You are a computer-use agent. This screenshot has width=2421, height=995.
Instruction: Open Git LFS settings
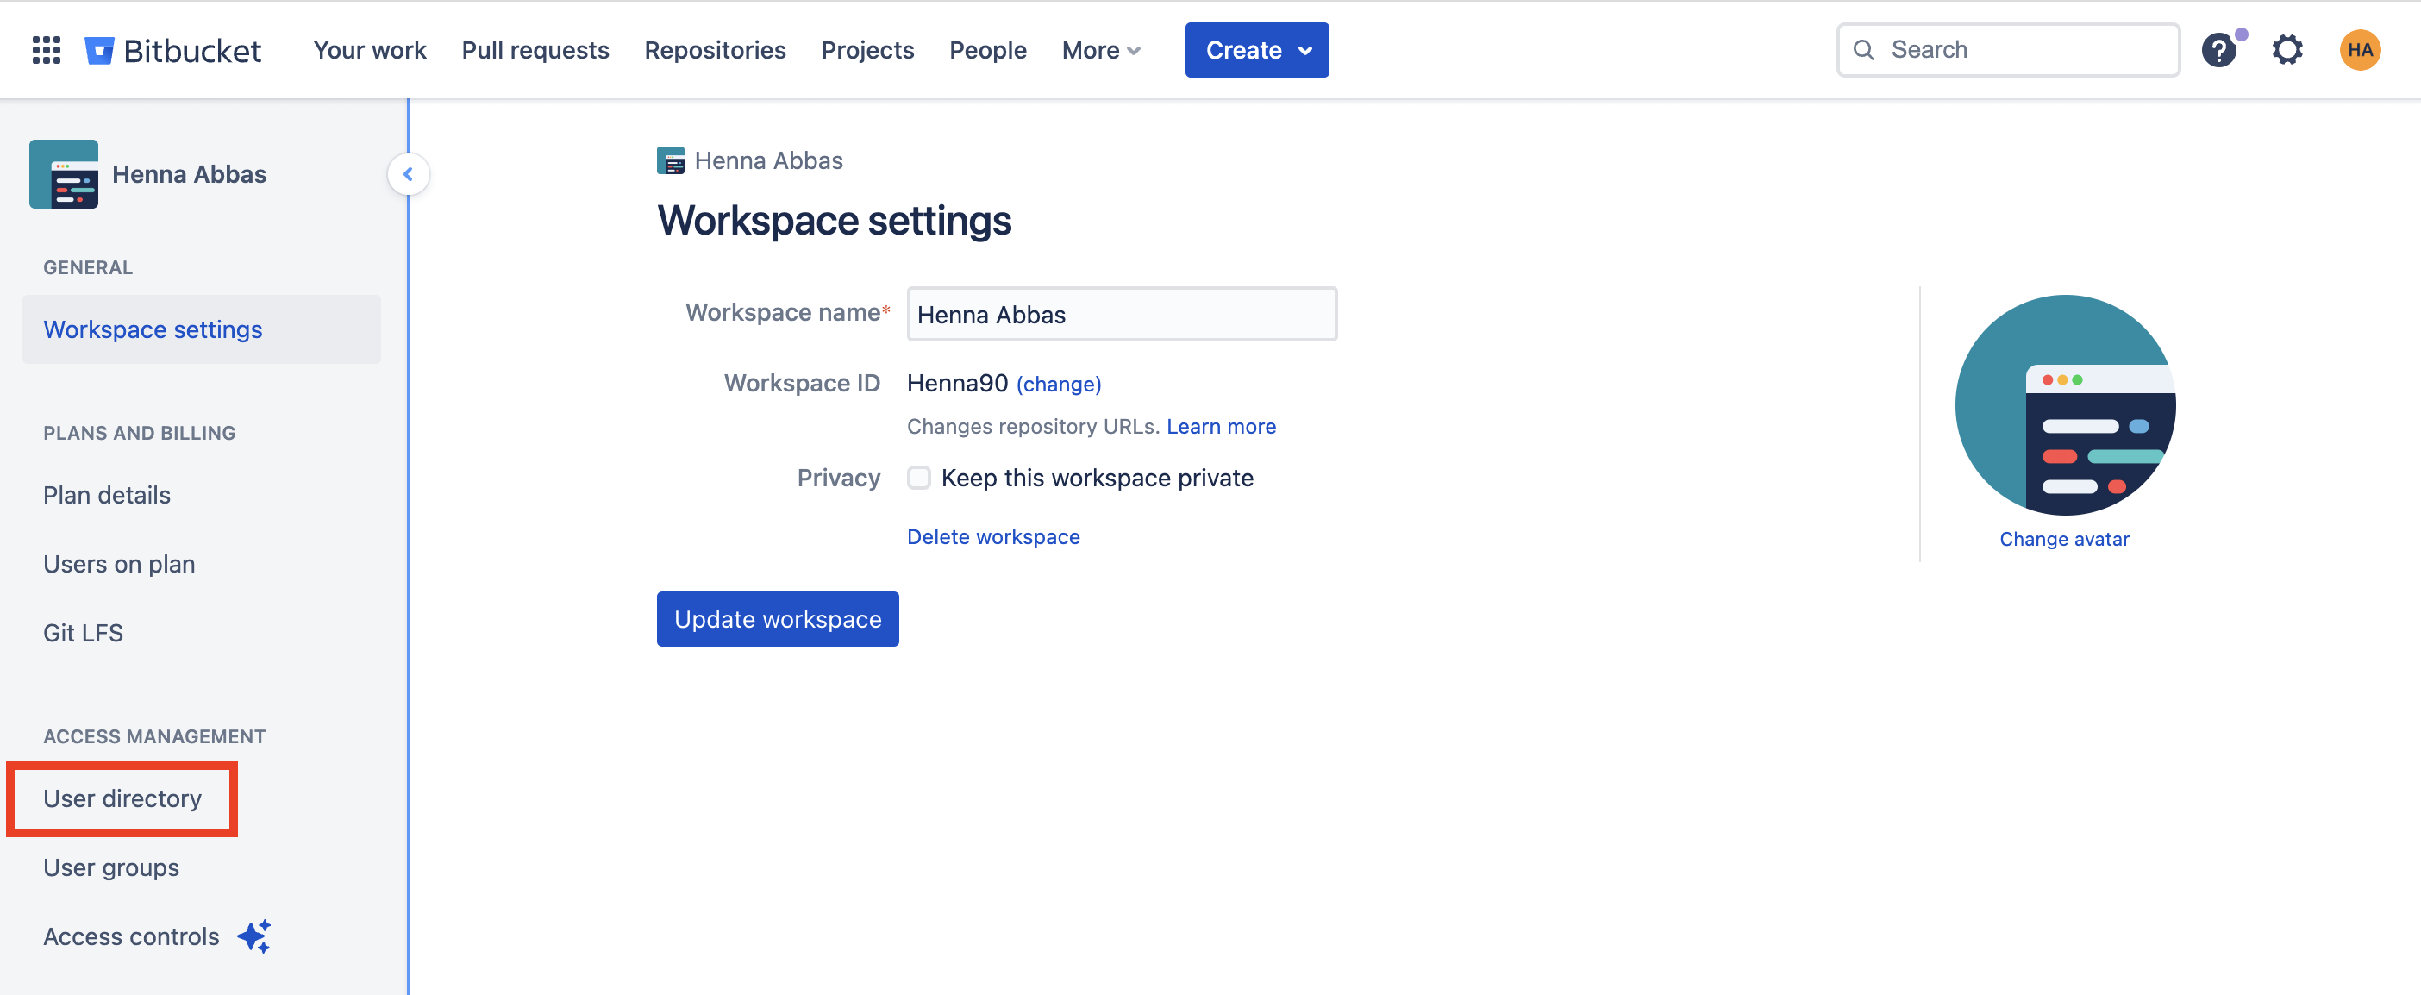click(83, 632)
